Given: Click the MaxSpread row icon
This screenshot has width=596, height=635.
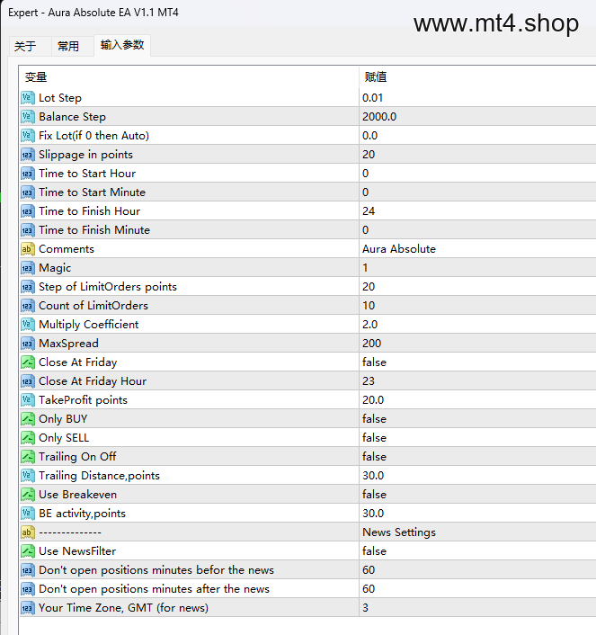Looking at the screenshot, I should [28, 344].
